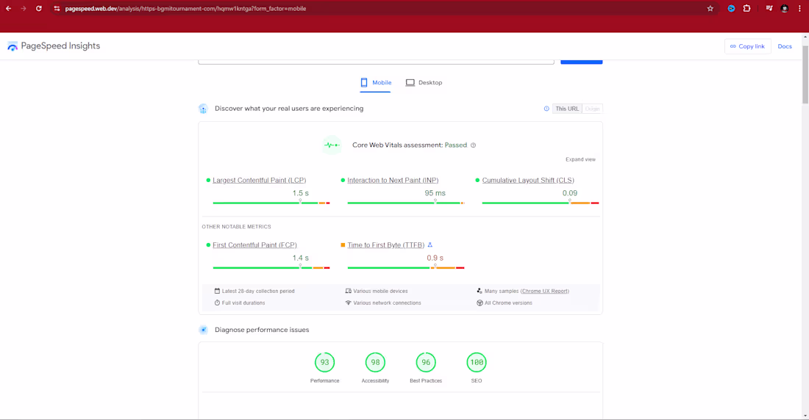Click the CLS distribution bar
This screenshot has height=420, width=809.
click(x=541, y=203)
